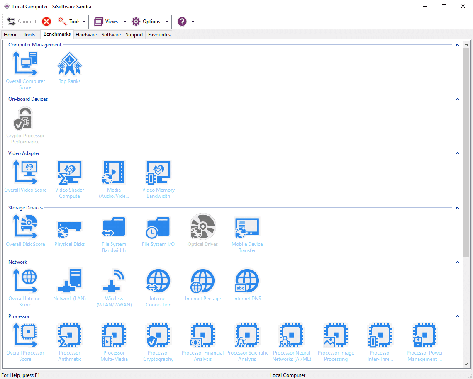This screenshot has height=379, width=473.
Task: Click the Sandra title bar app icon
Action: pyautogui.click(x=7, y=6)
